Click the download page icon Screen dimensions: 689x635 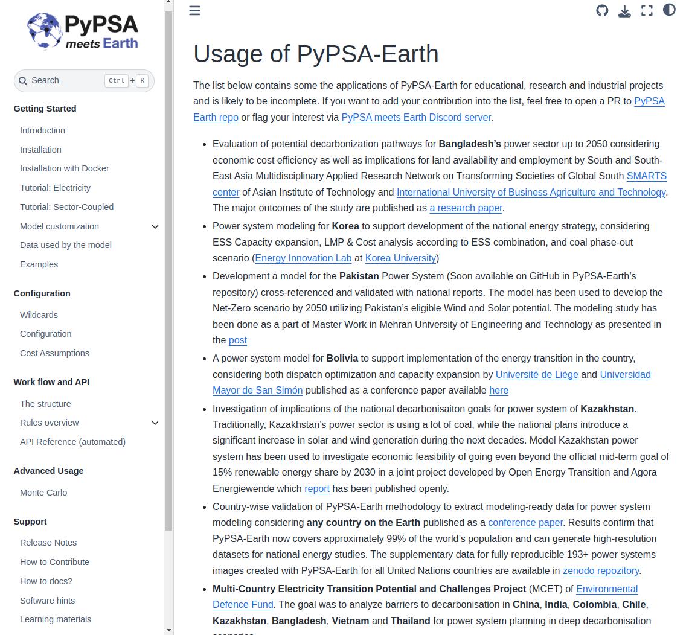click(x=624, y=10)
